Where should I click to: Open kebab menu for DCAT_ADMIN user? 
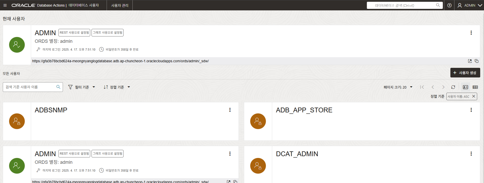tap(471, 154)
